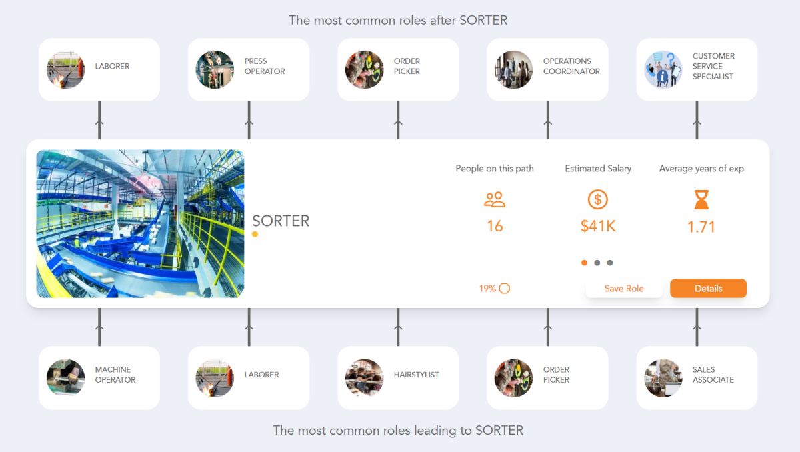
Task: Select the first pagination dot under Estimated Salary
Action: point(584,263)
